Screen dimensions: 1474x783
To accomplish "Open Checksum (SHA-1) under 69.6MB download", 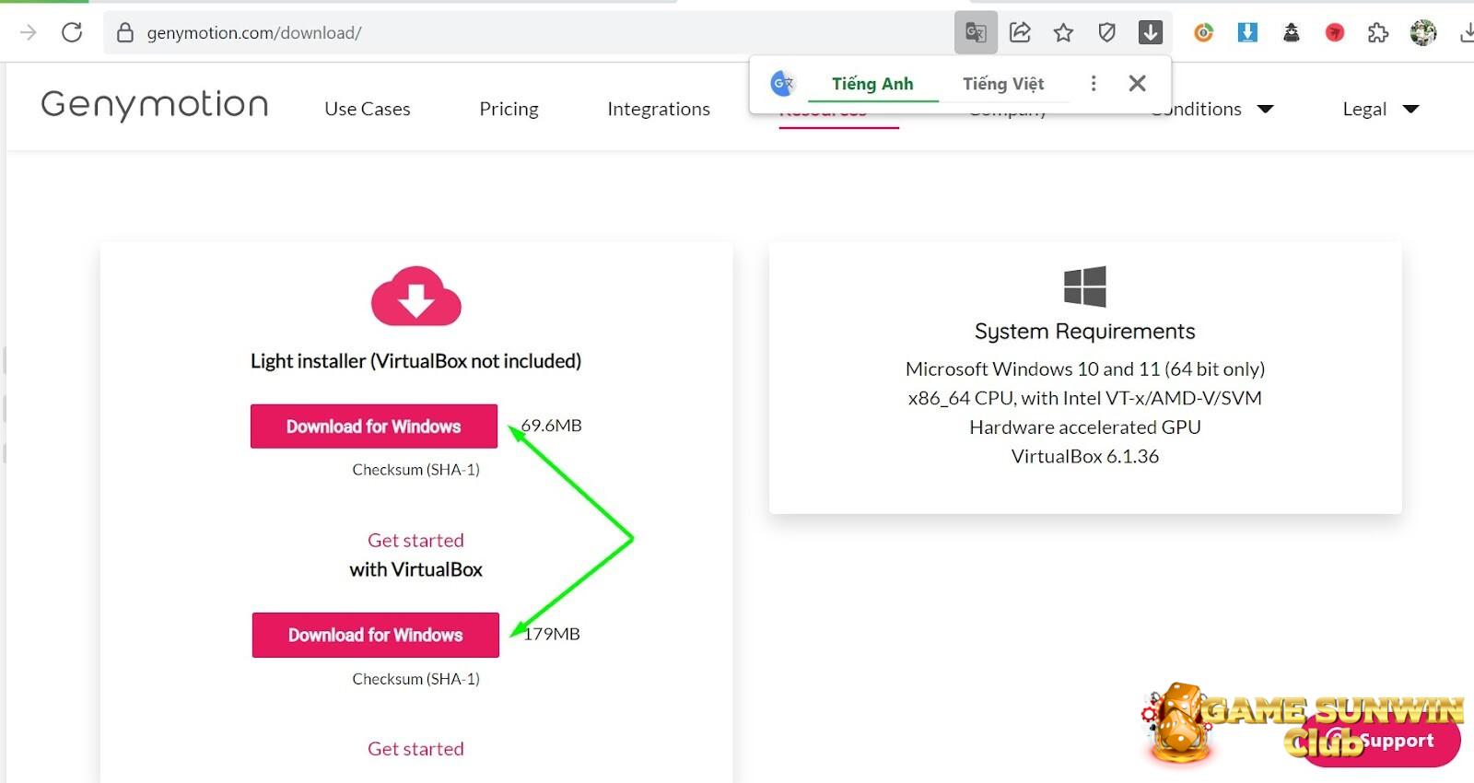I will pos(415,470).
